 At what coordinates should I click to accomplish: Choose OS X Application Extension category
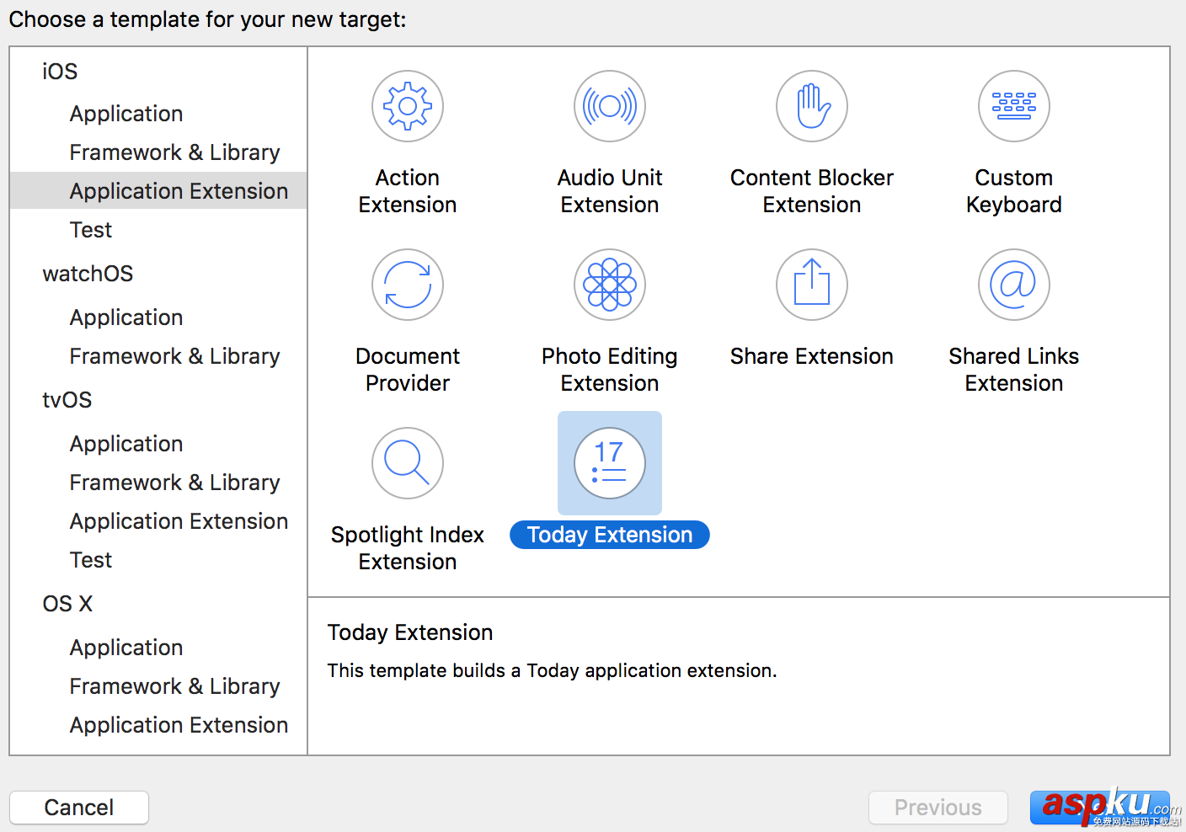click(179, 725)
